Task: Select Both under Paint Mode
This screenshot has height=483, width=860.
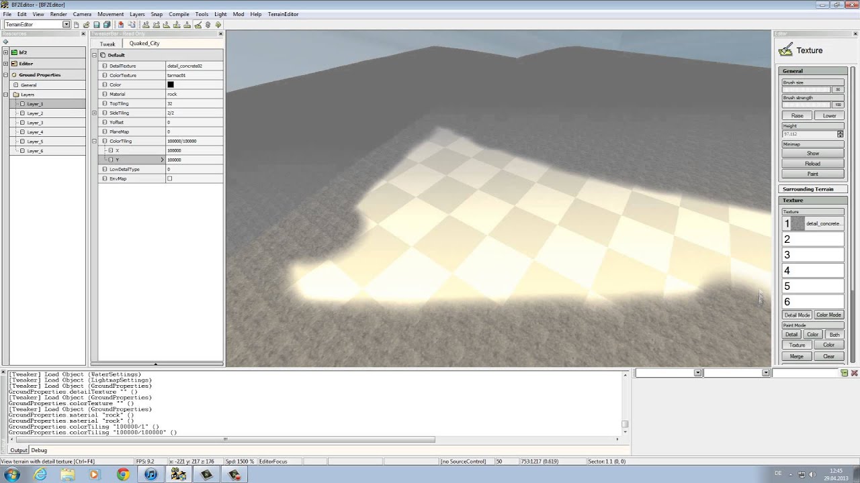Action: pyautogui.click(x=834, y=335)
